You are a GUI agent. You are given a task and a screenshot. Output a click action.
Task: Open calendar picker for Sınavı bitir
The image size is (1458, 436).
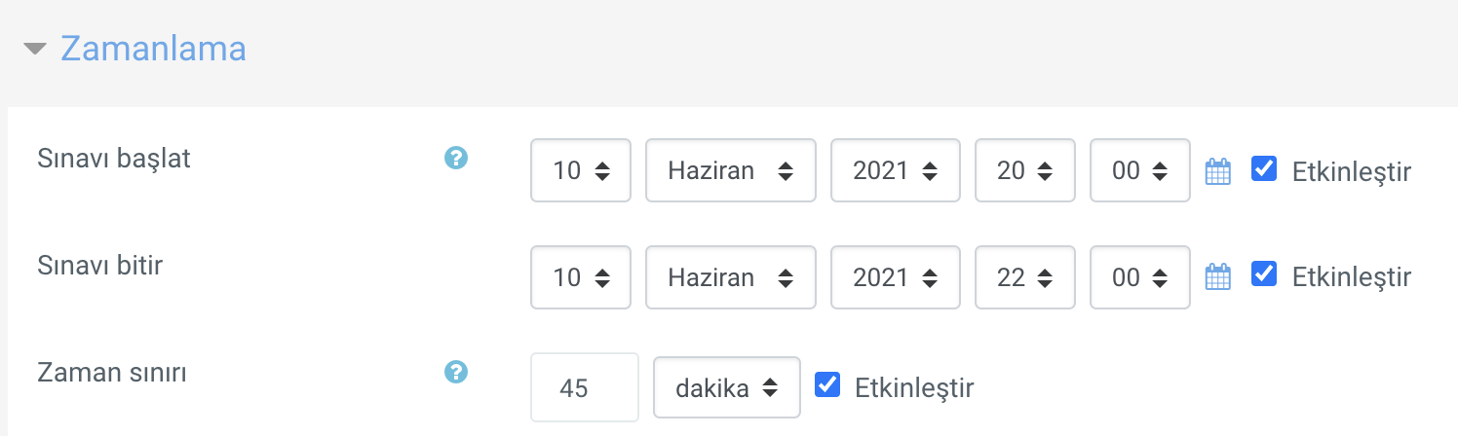[1218, 277]
